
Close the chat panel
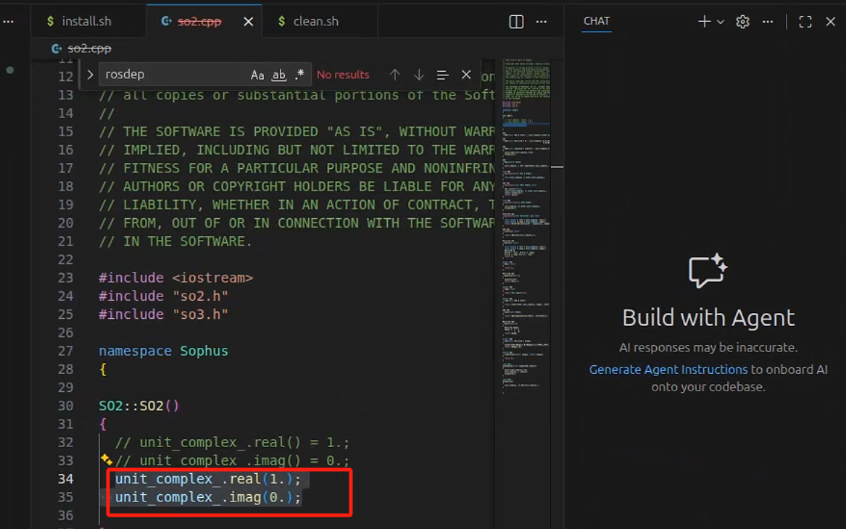[830, 22]
